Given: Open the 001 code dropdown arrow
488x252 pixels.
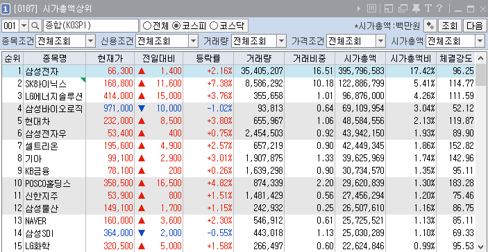Looking at the screenshot, I should [24, 26].
